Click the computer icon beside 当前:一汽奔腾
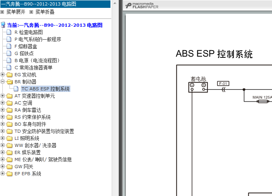 (x=3, y=25)
